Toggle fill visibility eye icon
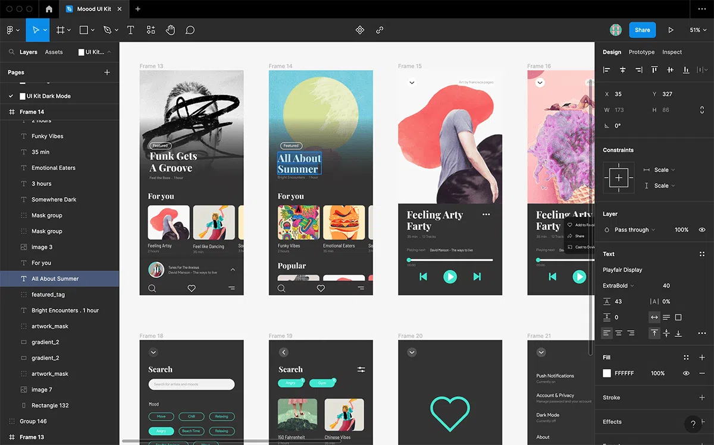 686,373
